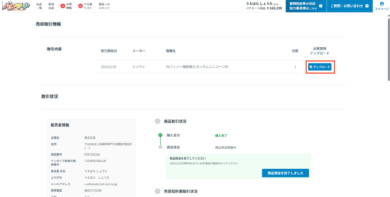Open 出品一覧 menu item
390x197 pixels.
[39, 6]
